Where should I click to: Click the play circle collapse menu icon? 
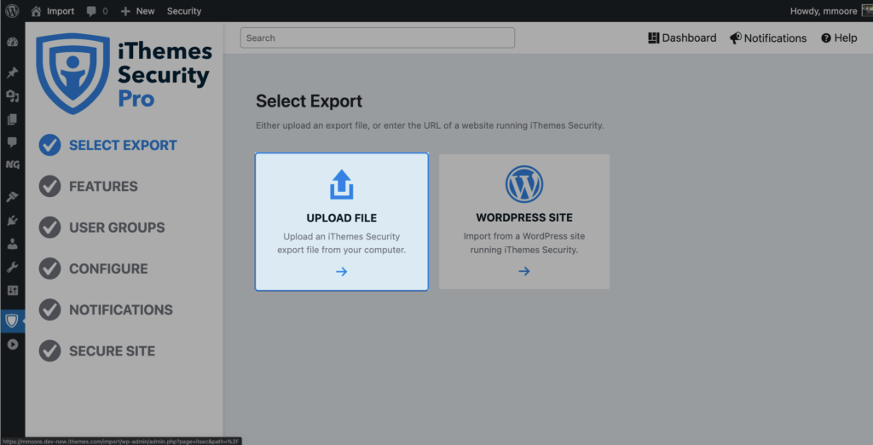click(x=12, y=344)
